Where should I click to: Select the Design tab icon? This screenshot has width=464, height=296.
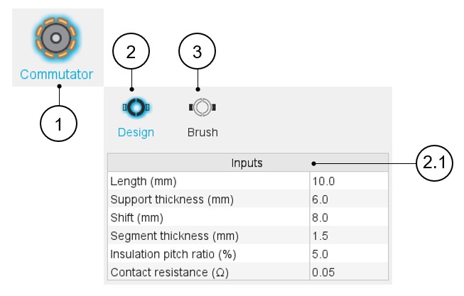[x=136, y=107]
